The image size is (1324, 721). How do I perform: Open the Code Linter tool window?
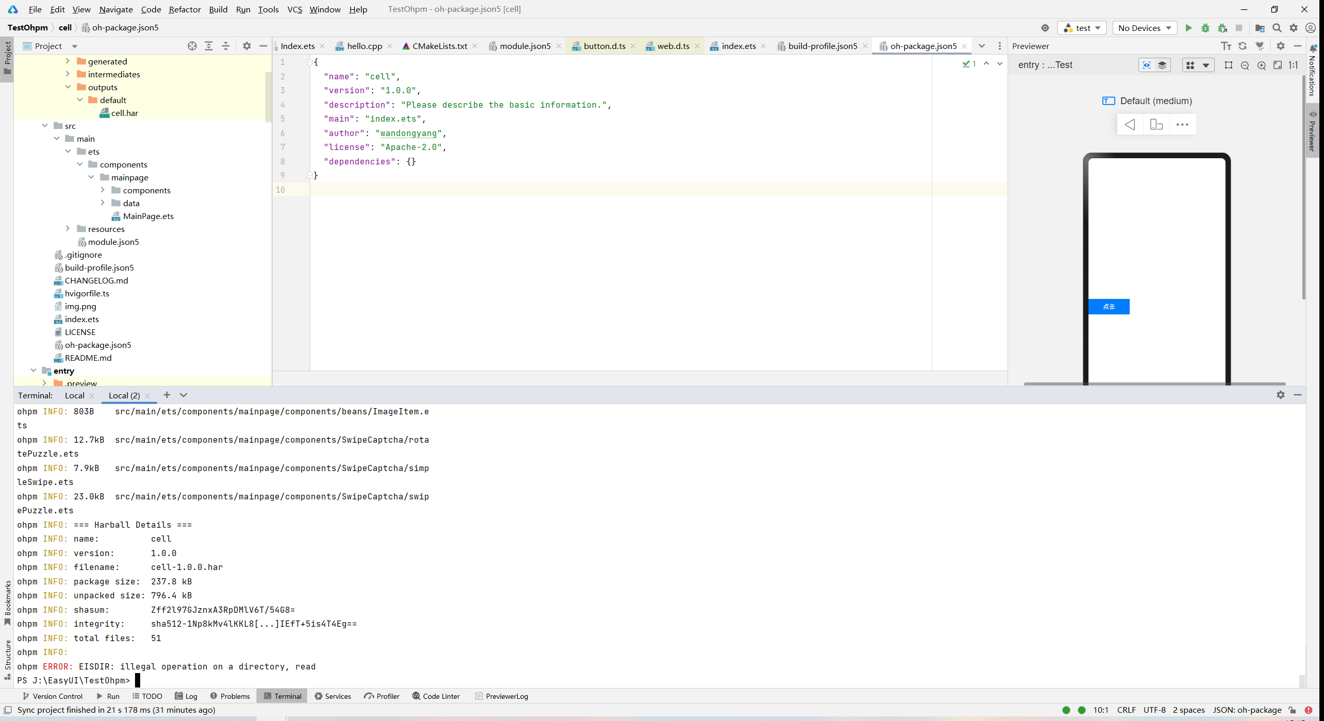[435, 696]
